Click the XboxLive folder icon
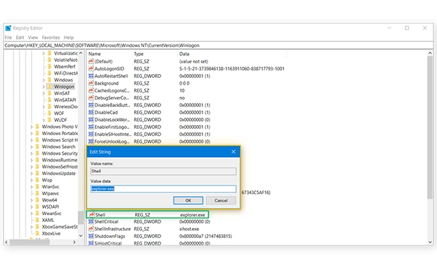This screenshot has width=437, height=269. (38, 233)
